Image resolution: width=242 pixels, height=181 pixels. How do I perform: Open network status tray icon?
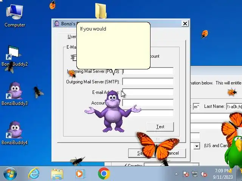click(x=194, y=174)
